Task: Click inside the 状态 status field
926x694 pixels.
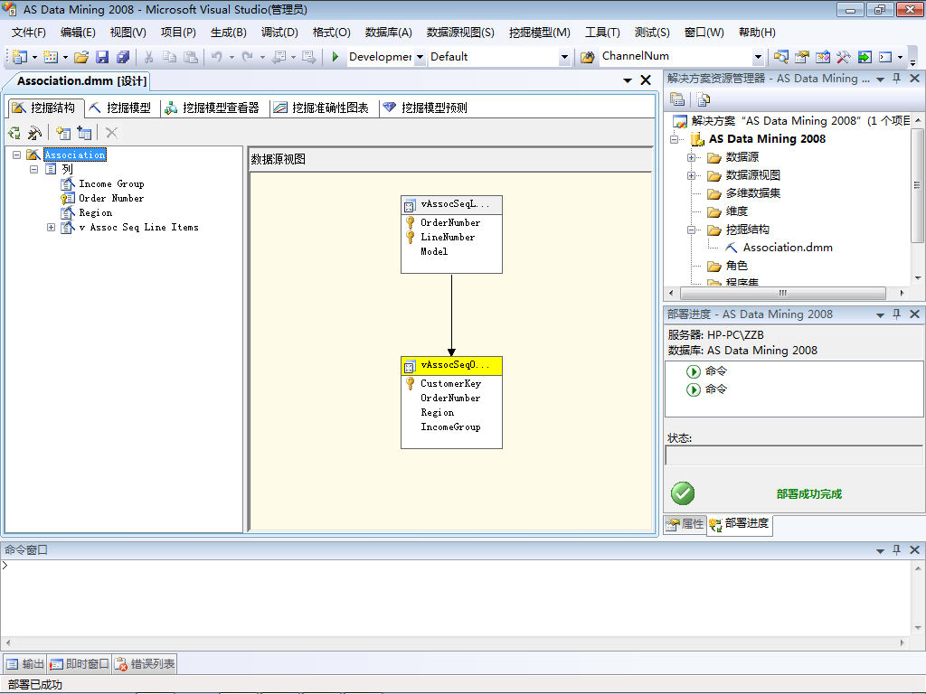Action: [794, 455]
